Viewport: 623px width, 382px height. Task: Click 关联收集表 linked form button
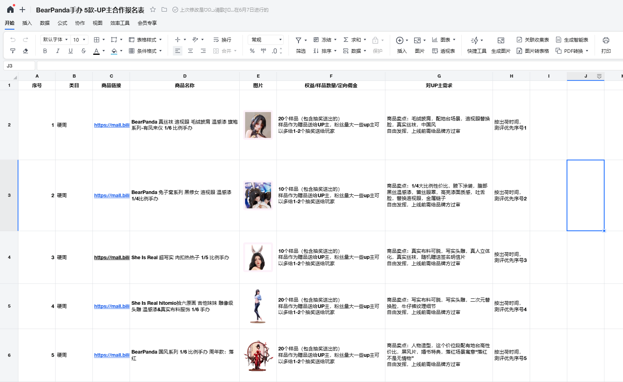(533, 40)
